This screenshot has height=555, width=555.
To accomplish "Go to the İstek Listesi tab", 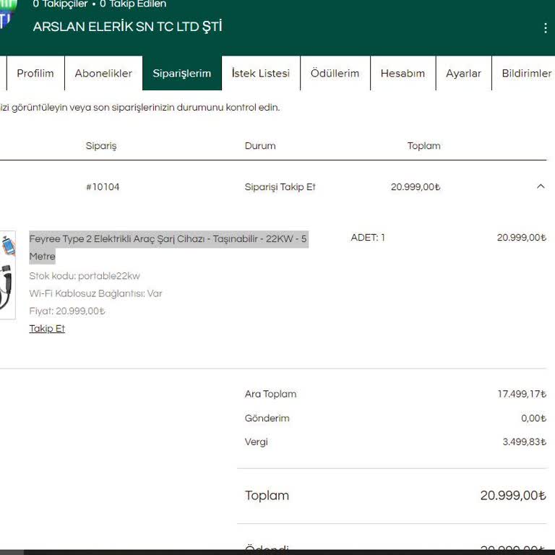I will tap(260, 73).
